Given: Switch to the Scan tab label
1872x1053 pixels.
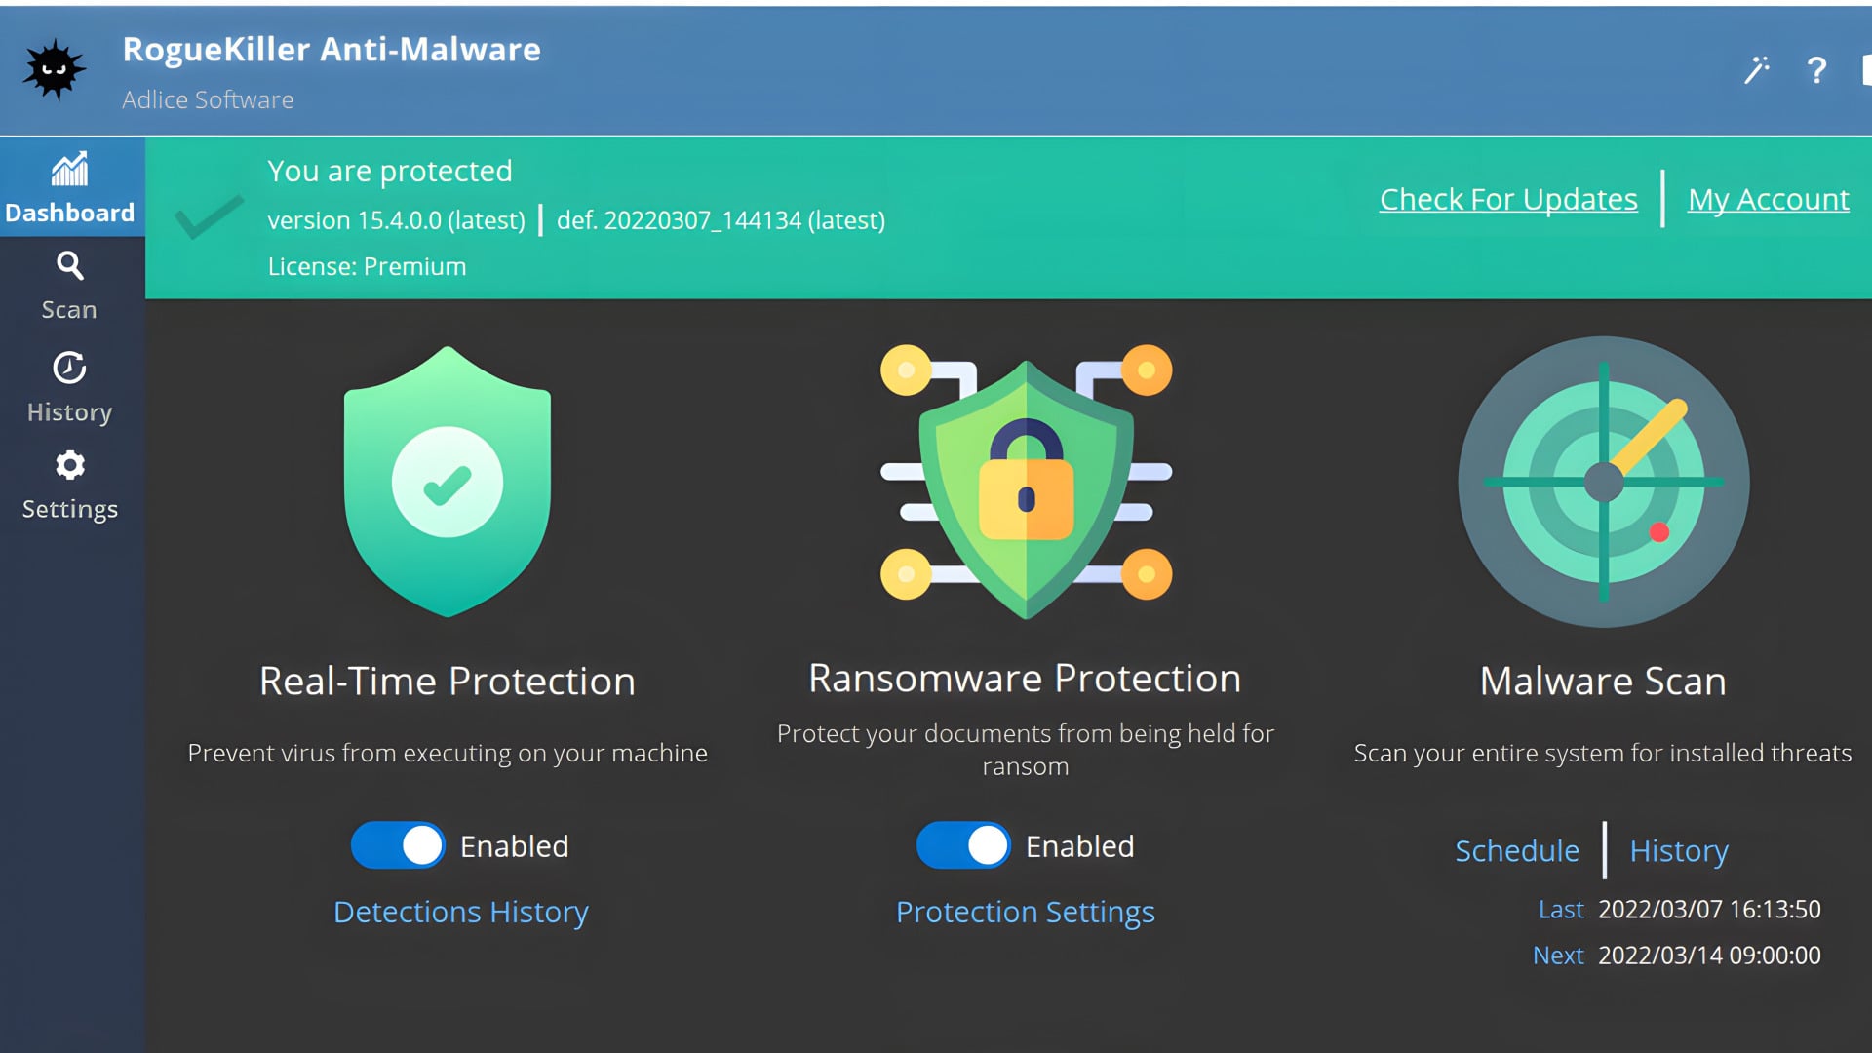Looking at the screenshot, I should (x=69, y=309).
